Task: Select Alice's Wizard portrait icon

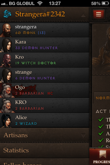Action: tap(6, 121)
